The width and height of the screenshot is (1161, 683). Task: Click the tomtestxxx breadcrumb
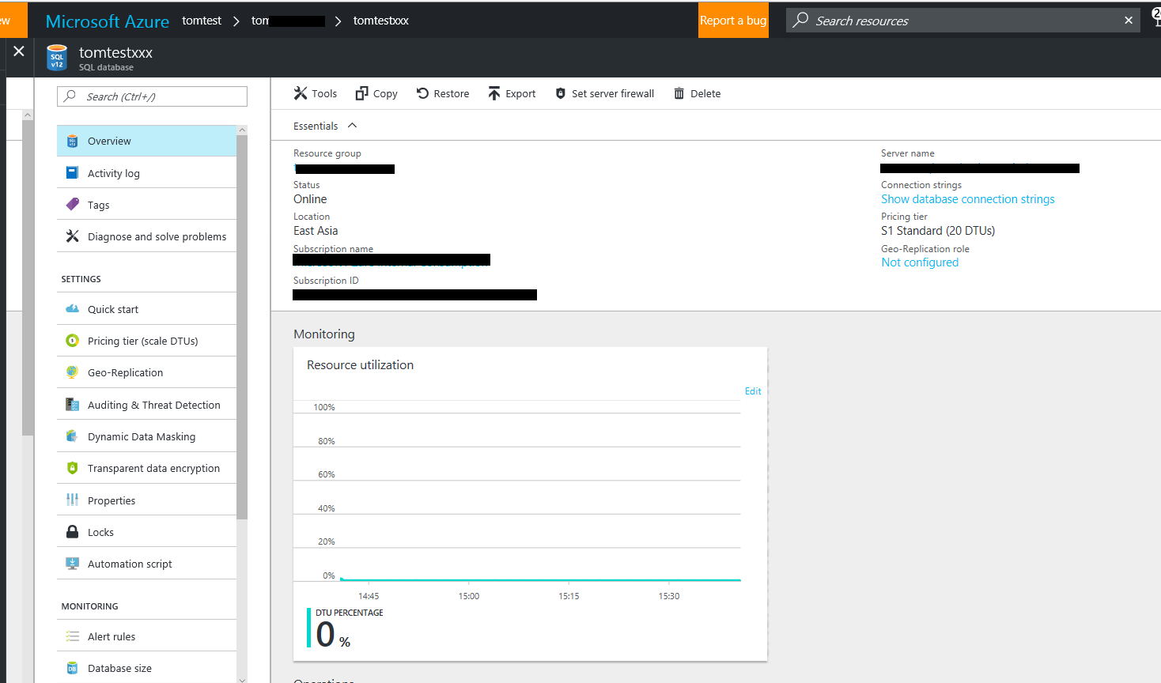pyautogui.click(x=381, y=21)
